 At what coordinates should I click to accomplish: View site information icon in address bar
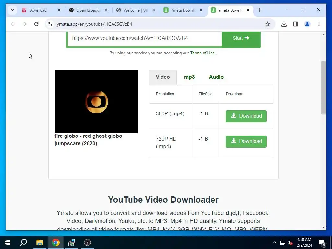pyautogui.click(x=50, y=24)
